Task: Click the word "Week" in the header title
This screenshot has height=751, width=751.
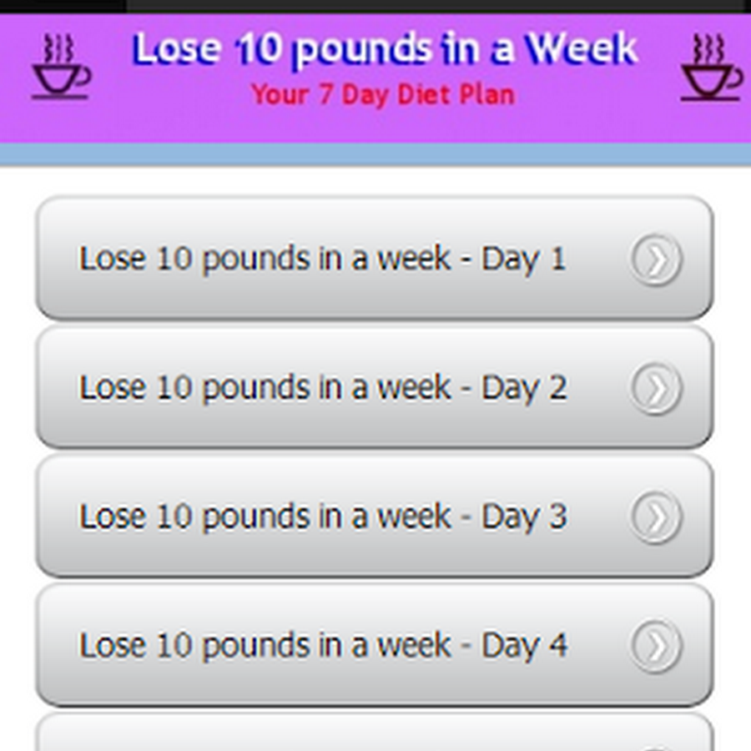Action: 581,50
